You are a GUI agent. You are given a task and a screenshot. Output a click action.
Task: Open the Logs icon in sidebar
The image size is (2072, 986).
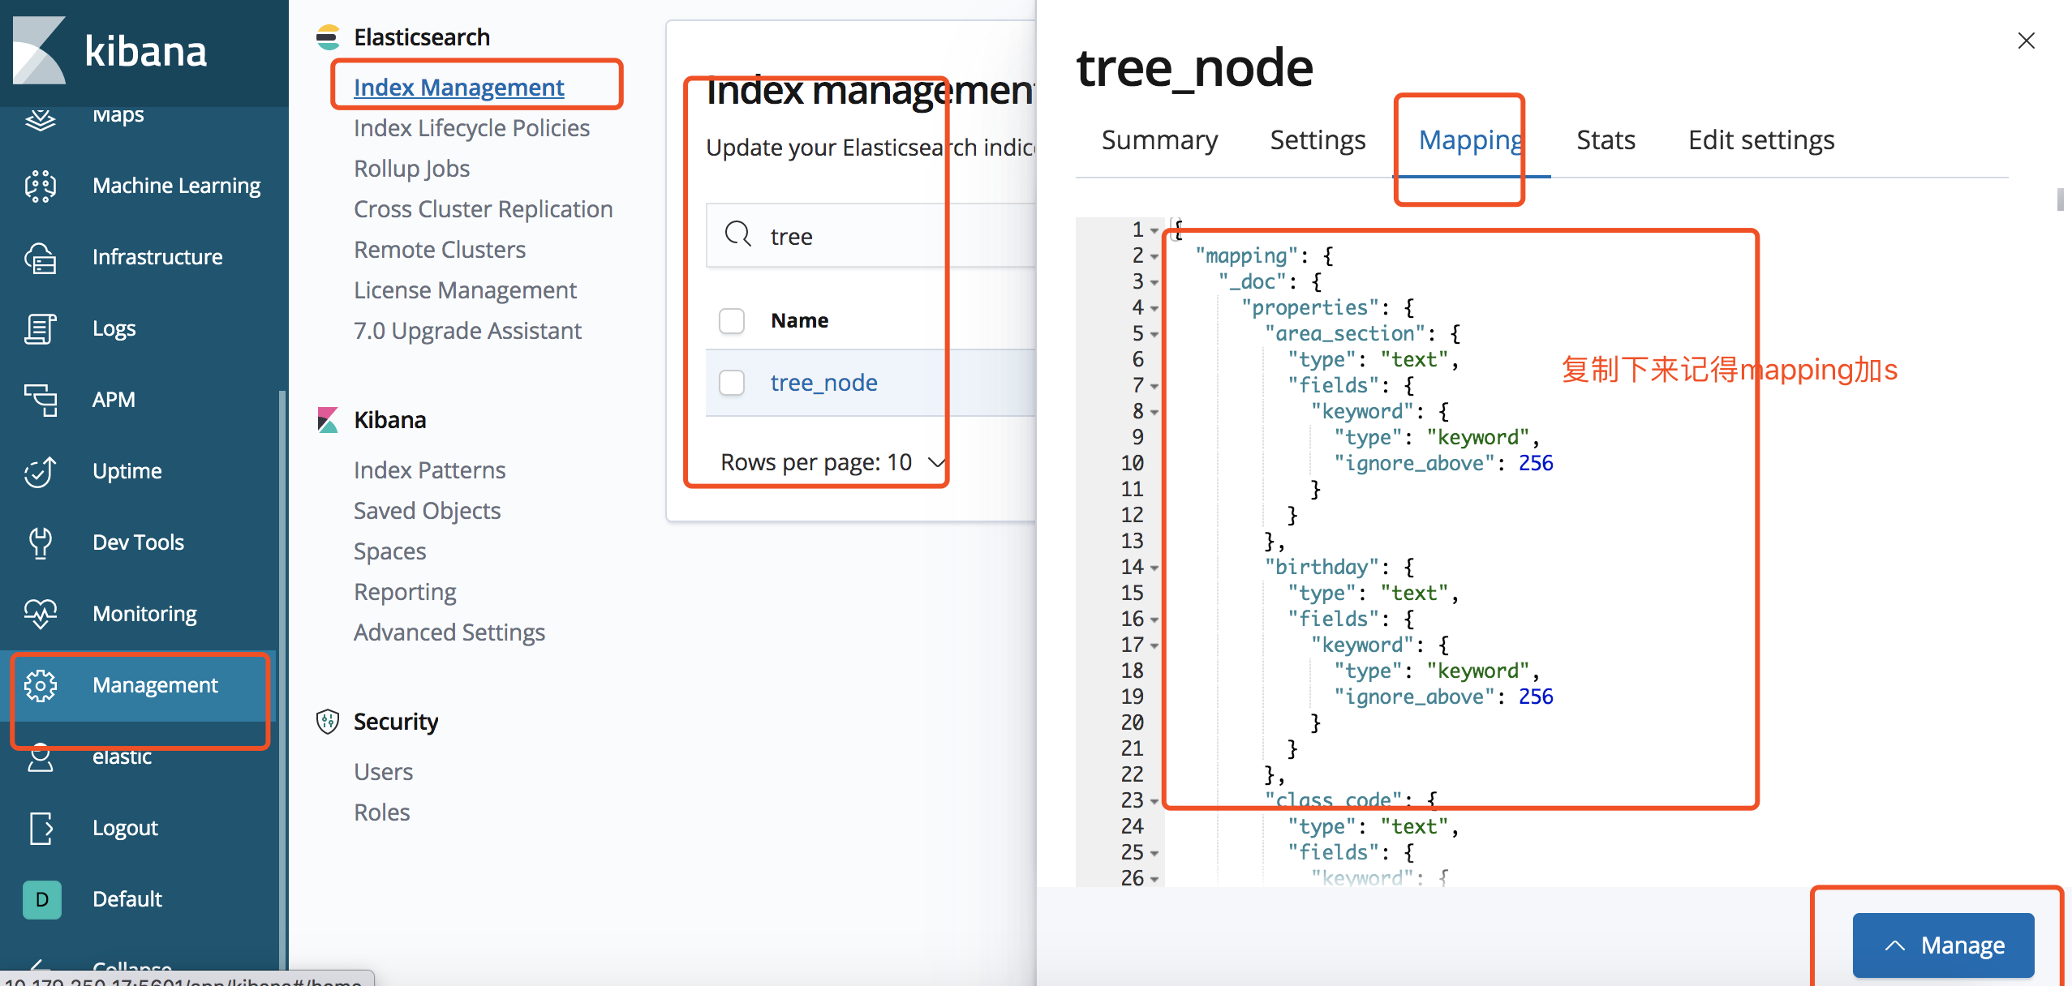coord(41,328)
